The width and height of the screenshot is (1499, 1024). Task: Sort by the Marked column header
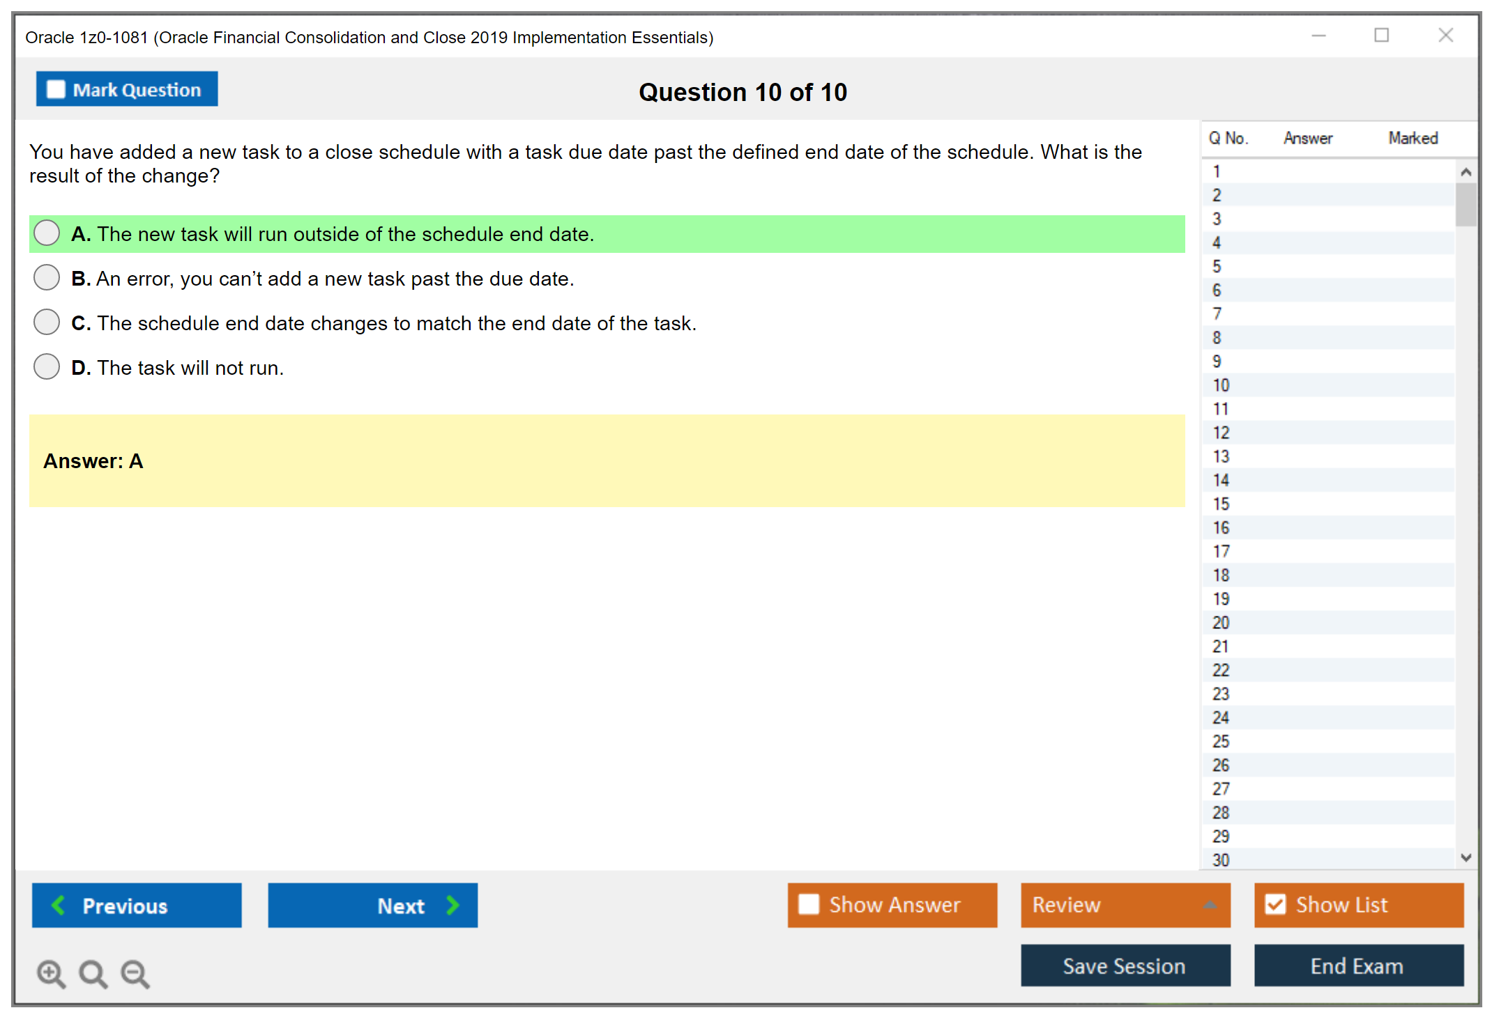tap(1413, 138)
